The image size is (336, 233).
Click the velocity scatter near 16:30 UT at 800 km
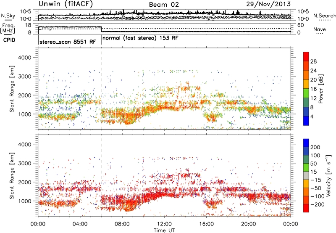pos(212,204)
